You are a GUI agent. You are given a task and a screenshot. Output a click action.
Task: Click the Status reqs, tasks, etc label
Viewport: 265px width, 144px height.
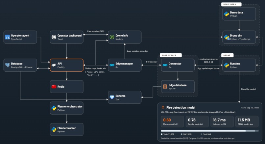pos(96,68)
